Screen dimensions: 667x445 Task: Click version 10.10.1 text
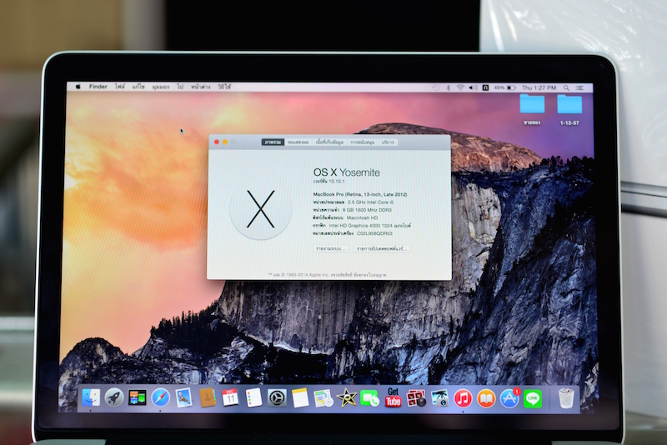point(328,182)
